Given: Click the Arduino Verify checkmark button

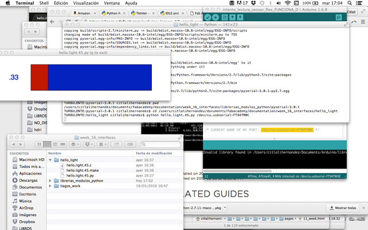Looking at the screenshot, I should pos(208,17).
